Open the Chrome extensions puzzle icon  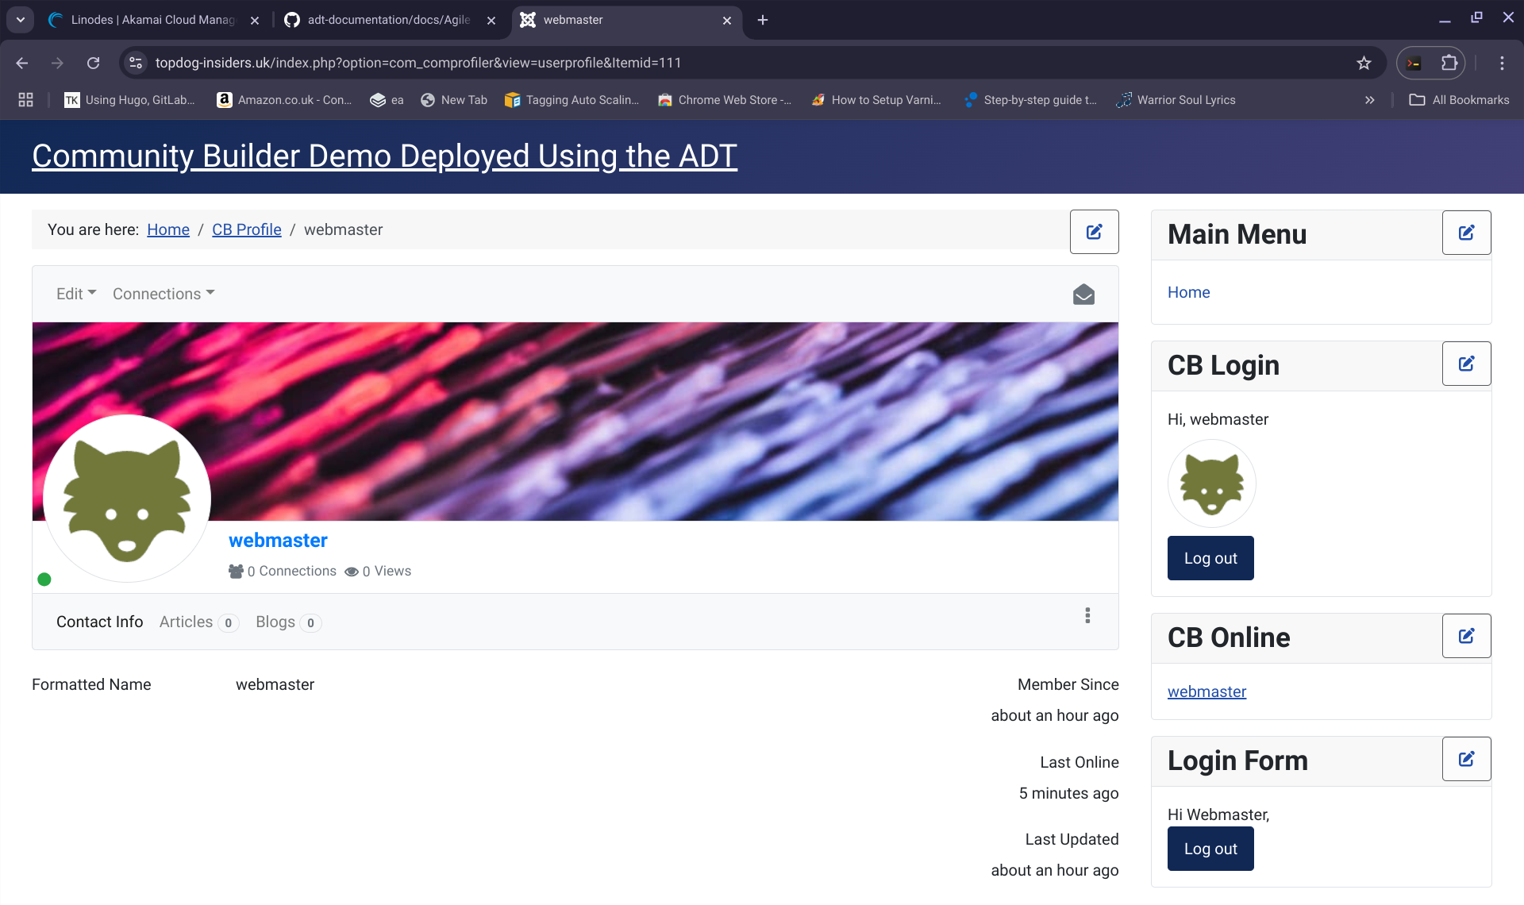point(1449,63)
